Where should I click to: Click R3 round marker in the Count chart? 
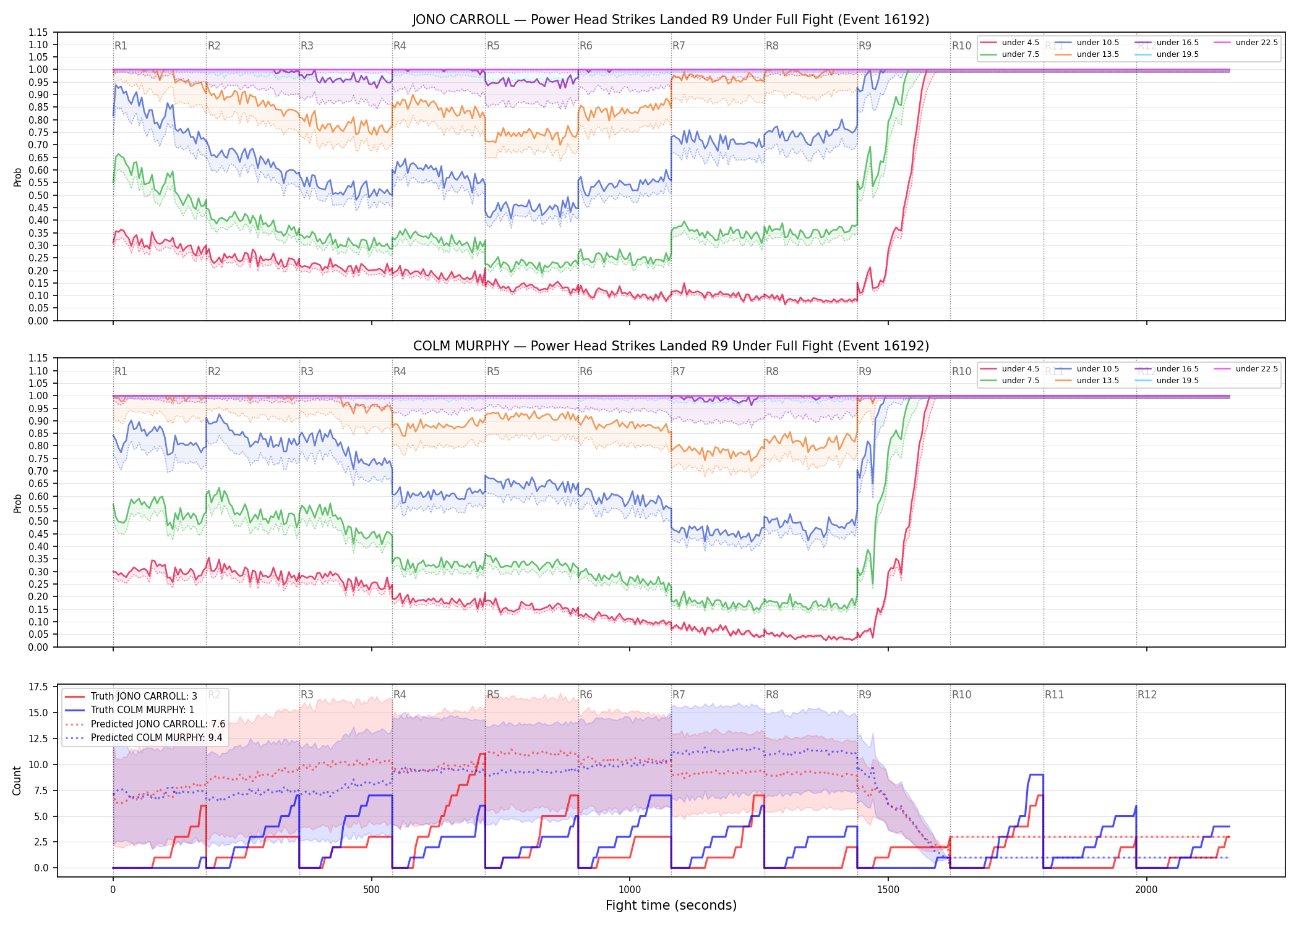click(307, 695)
